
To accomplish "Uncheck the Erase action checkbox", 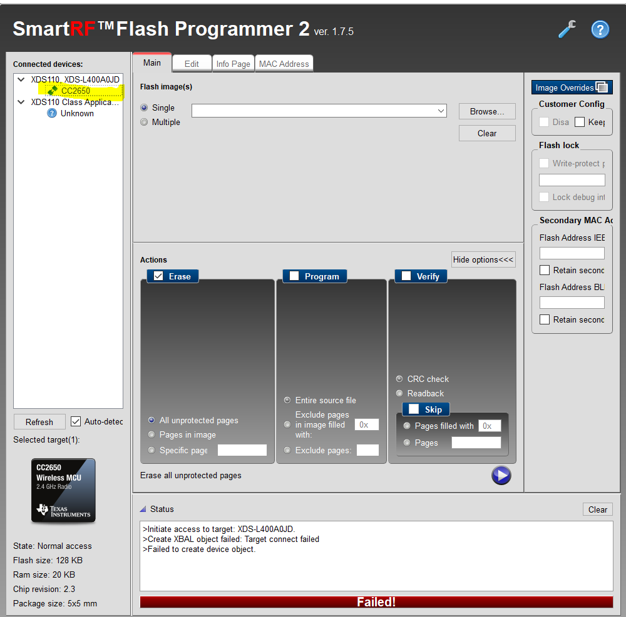I will pyautogui.click(x=158, y=276).
